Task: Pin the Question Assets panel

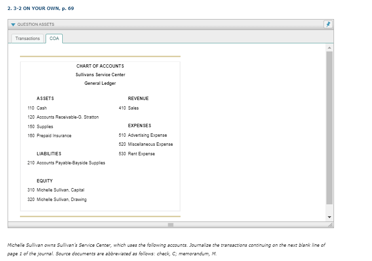Action: (x=328, y=24)
